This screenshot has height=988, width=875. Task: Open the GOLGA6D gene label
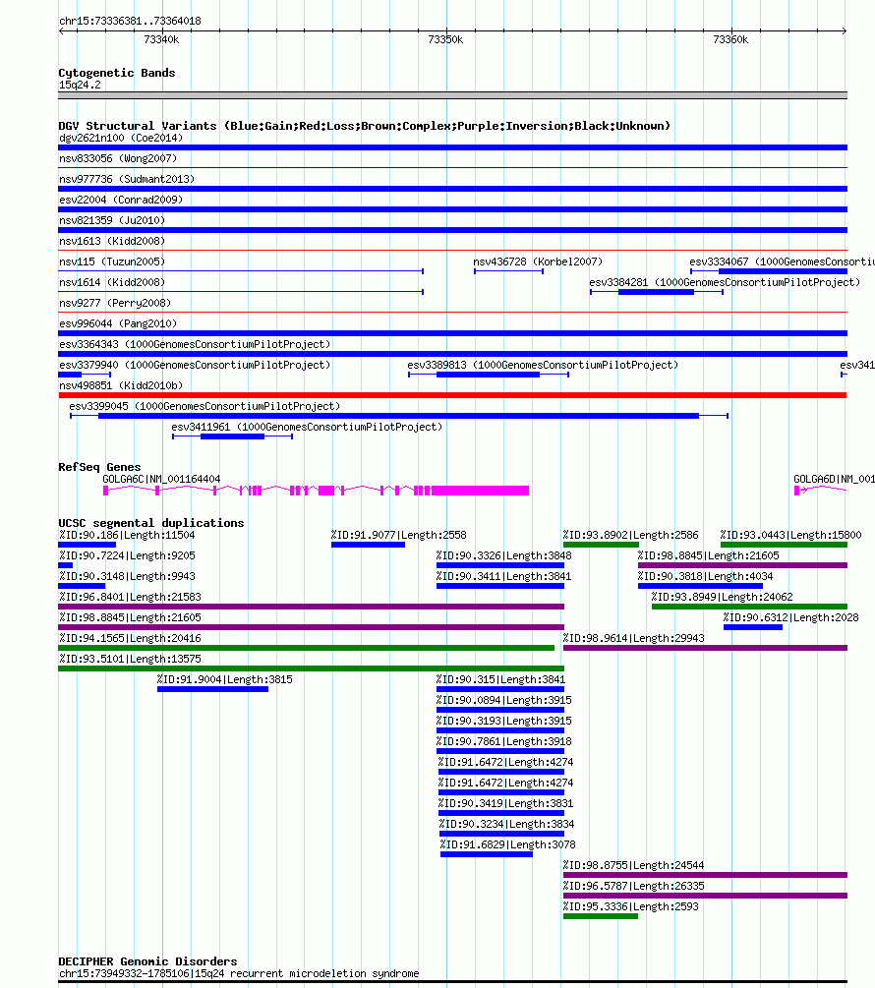tap(834, 479)
